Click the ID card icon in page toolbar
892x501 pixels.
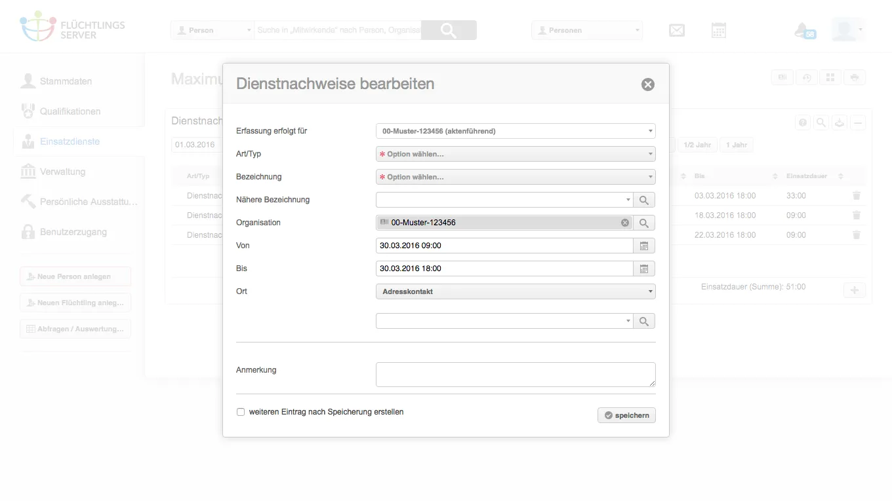coord(782,77)
